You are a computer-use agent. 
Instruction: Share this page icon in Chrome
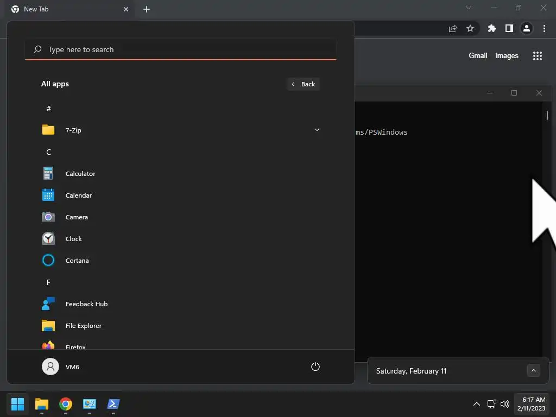click(453, 28)
